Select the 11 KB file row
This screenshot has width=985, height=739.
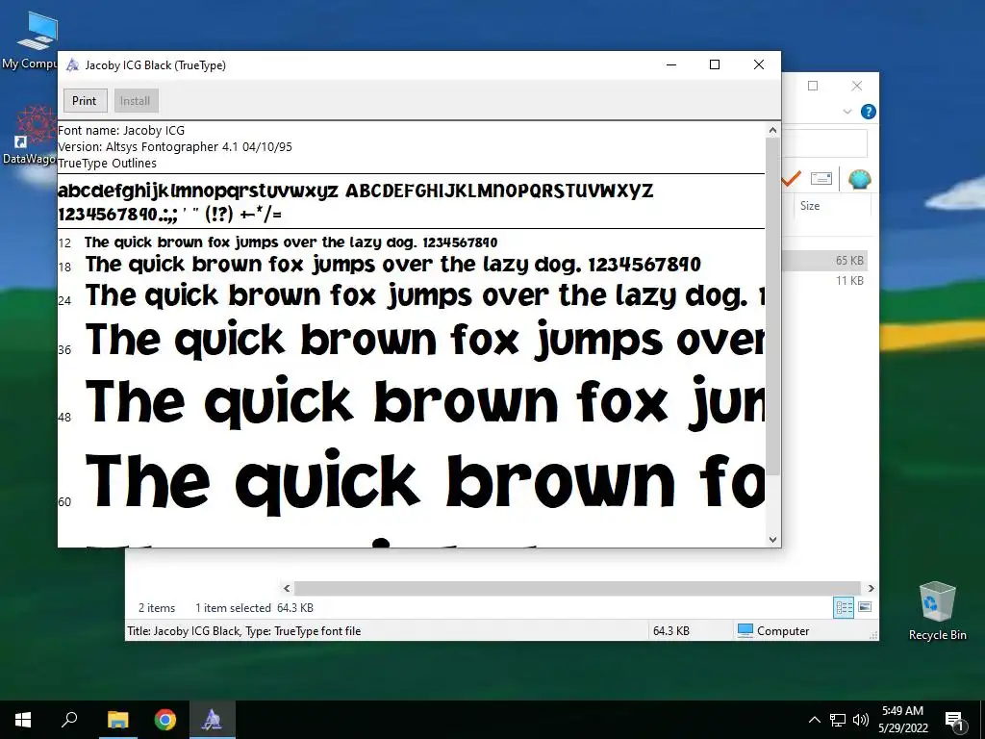tap(823, 280)
